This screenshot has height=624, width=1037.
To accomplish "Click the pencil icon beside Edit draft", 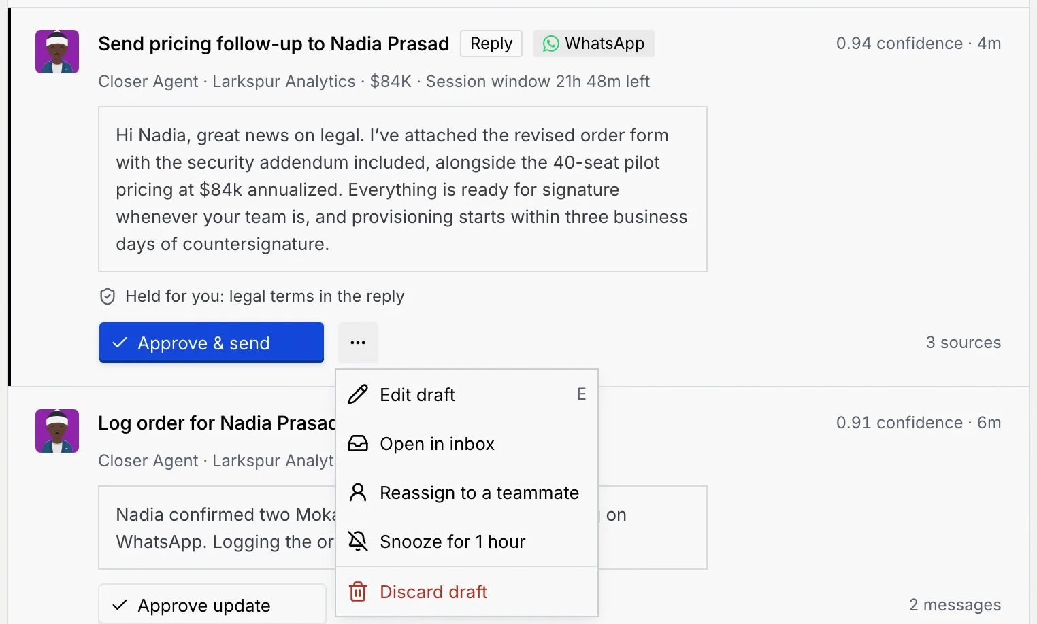I will (358, 395).
